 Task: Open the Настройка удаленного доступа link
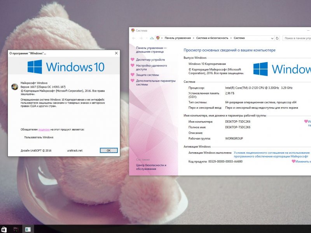point(151,67)
